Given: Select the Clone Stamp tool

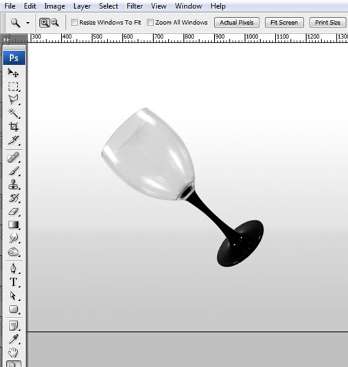Looking at the screenshot, I should (13, 185).
